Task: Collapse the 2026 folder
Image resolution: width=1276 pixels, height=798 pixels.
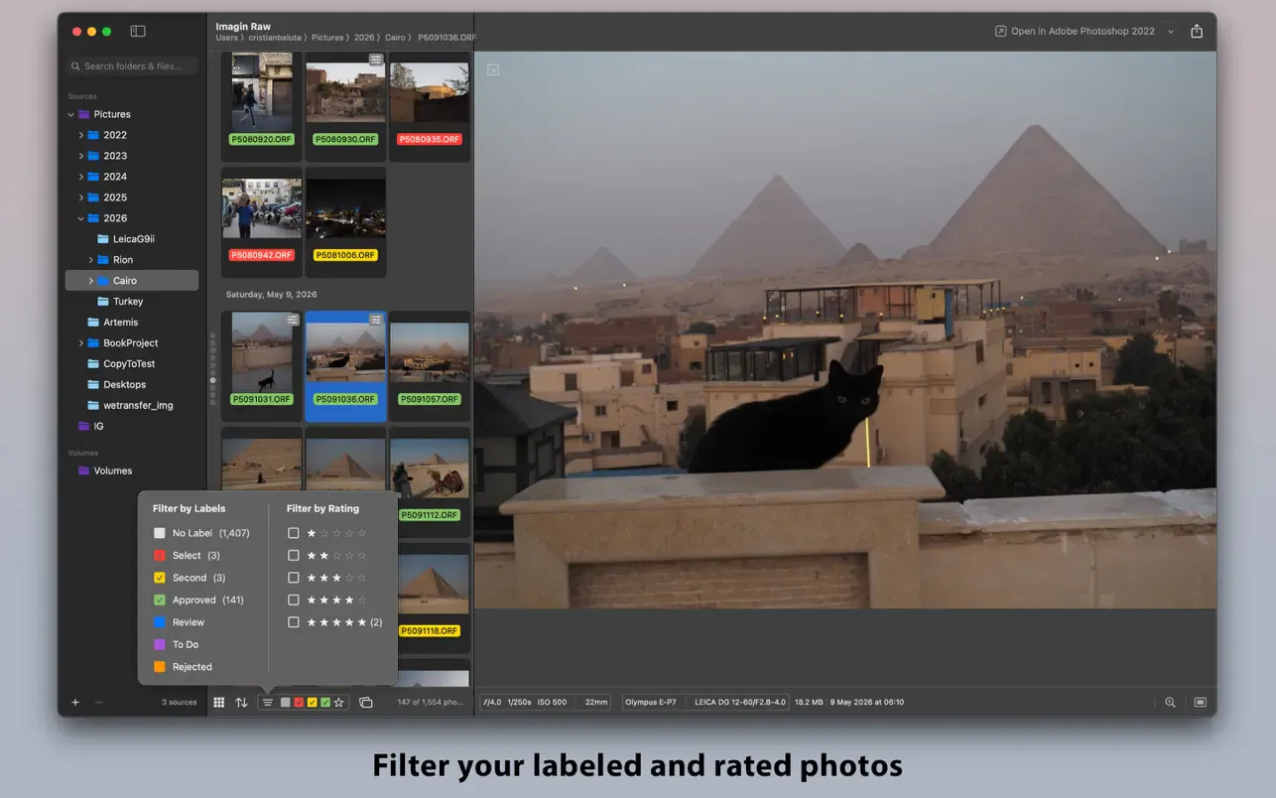Action: tap(80, 218)
